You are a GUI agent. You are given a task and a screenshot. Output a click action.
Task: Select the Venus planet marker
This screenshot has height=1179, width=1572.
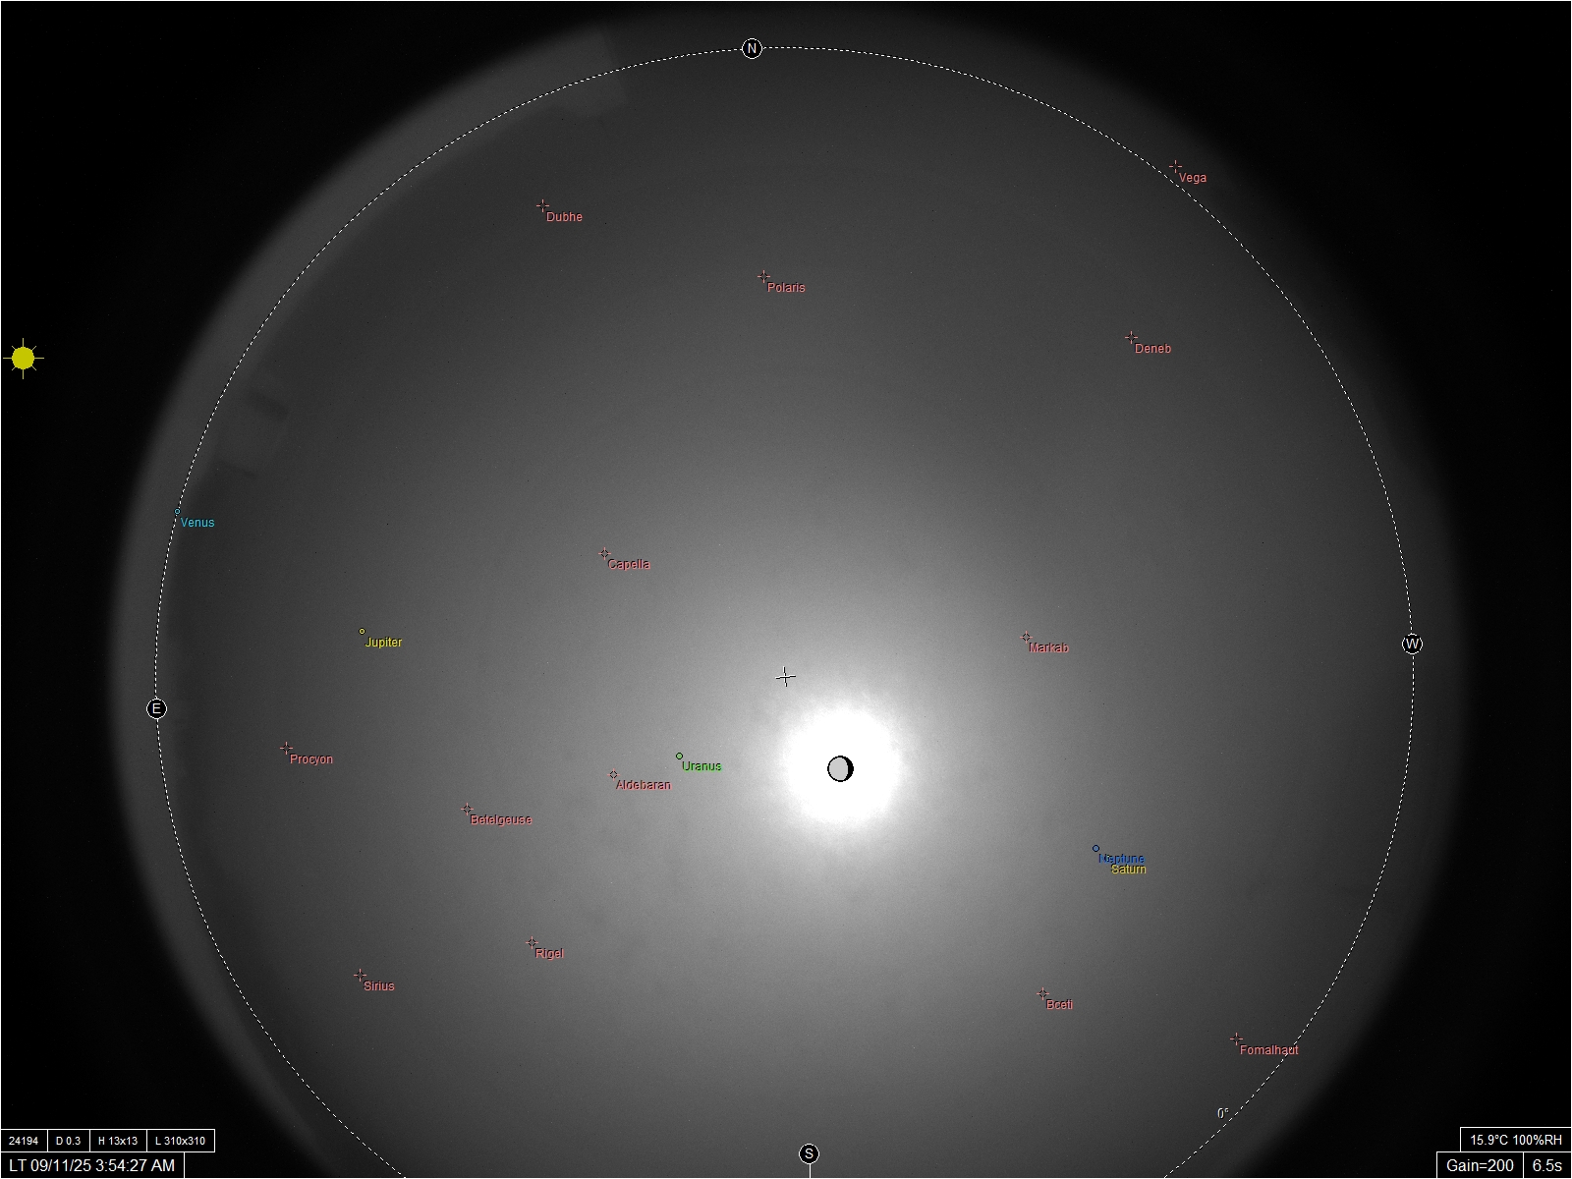click(177, 512)
